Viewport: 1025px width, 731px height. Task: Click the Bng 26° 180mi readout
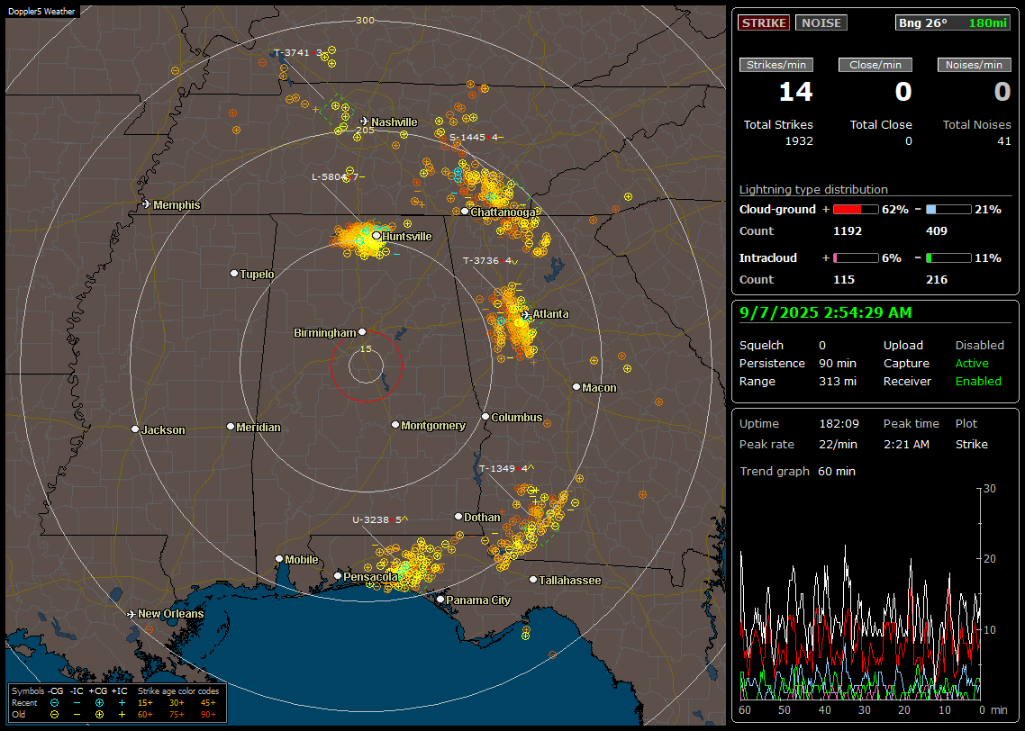(x=952, y=23)
